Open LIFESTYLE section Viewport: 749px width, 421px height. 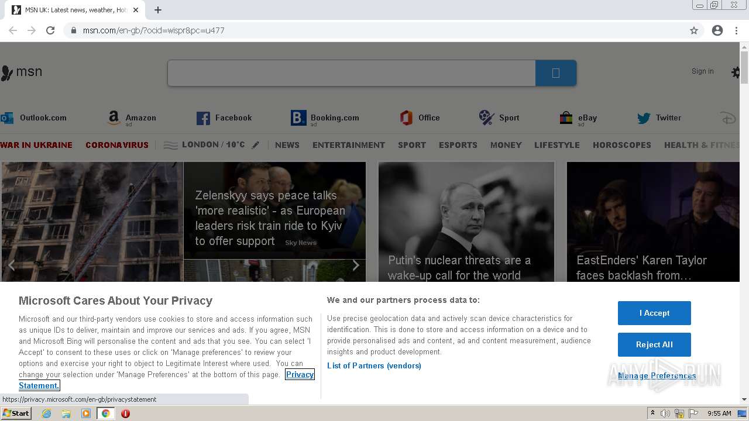click(557, 145)
